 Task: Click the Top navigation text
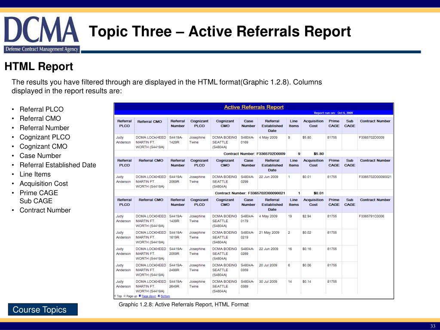[x=119, y=296]
